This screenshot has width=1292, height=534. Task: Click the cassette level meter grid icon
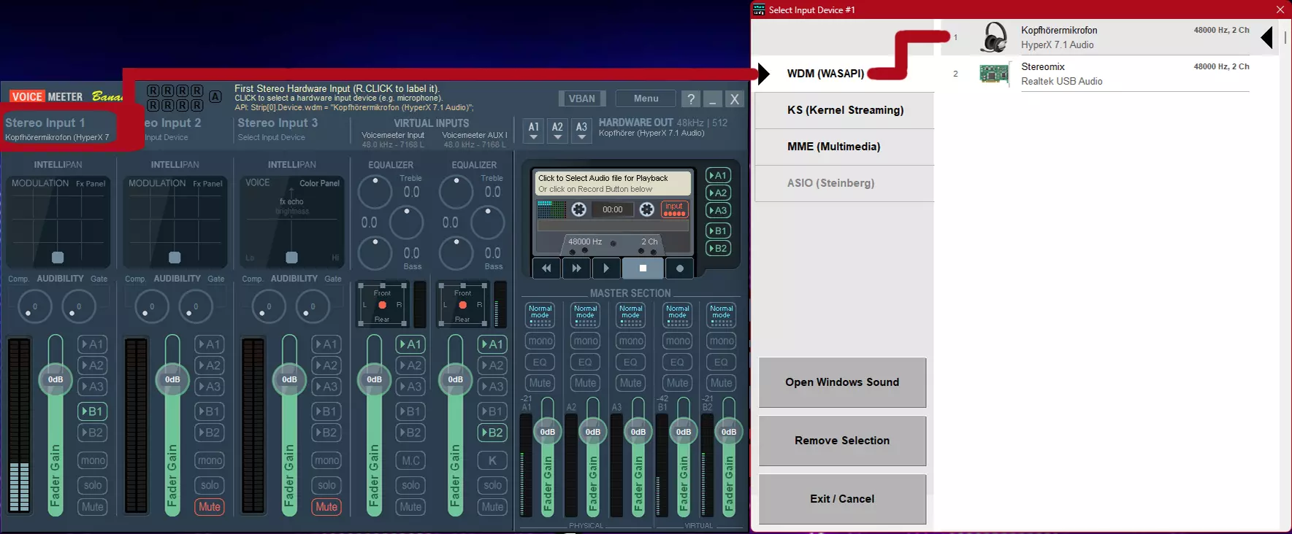(551, 210)
